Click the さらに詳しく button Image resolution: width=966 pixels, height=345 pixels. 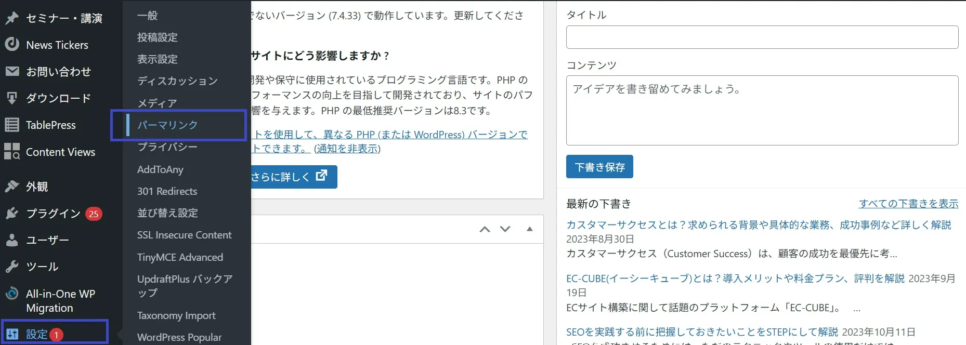[x=294, y=177]
